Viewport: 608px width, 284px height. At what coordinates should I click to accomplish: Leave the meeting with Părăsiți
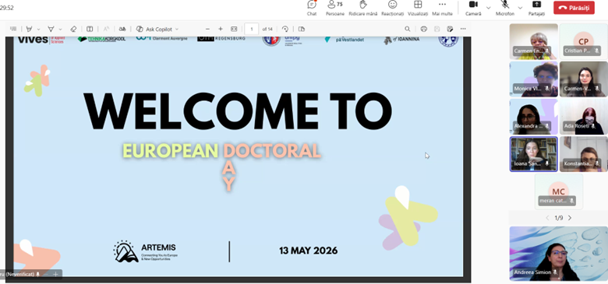coord(574,8)
